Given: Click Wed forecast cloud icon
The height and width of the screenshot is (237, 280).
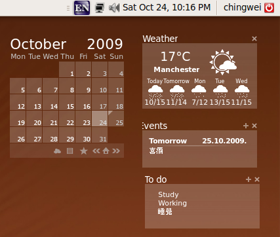Looking at the screenshot, I should click(242, 92).
